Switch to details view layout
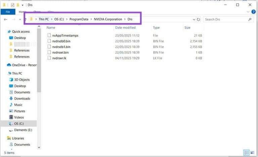The width and height of the screenshot is (258, 157). (x=247, y=153)
